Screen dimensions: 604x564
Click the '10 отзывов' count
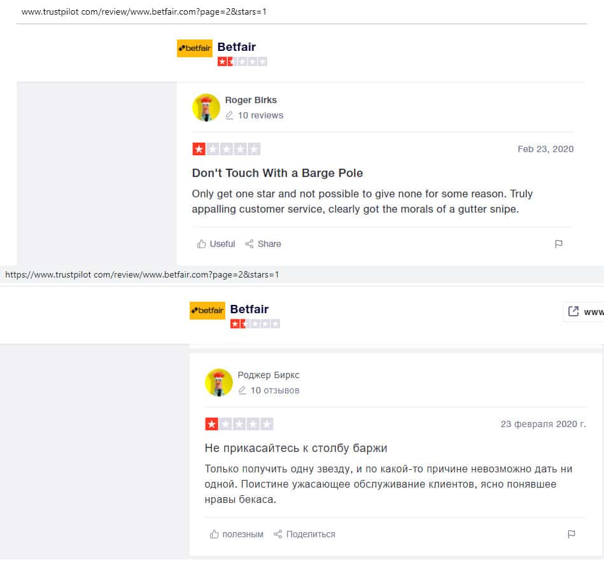tap(275, 391)
